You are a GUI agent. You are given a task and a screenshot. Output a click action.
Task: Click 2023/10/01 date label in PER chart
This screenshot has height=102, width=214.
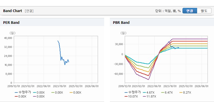(x=60, y=86)
